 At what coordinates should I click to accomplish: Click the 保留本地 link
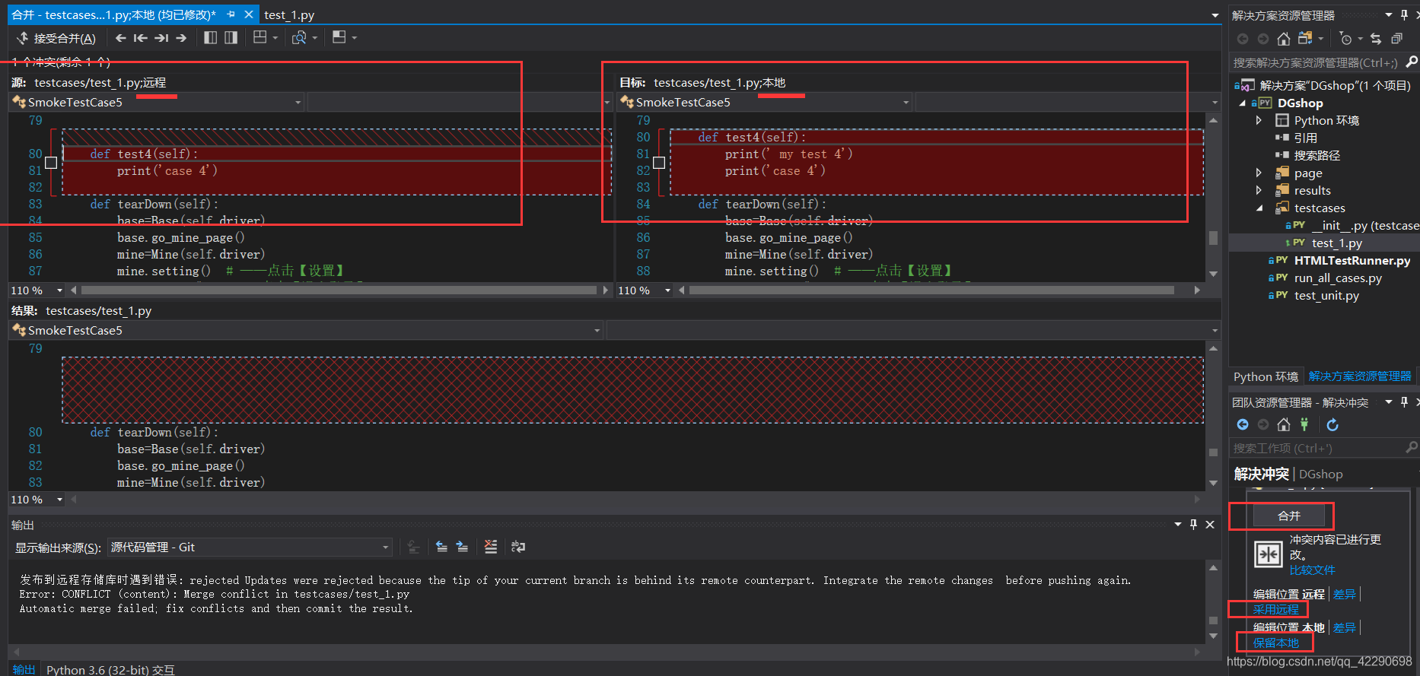click(x=1276, y=643)
